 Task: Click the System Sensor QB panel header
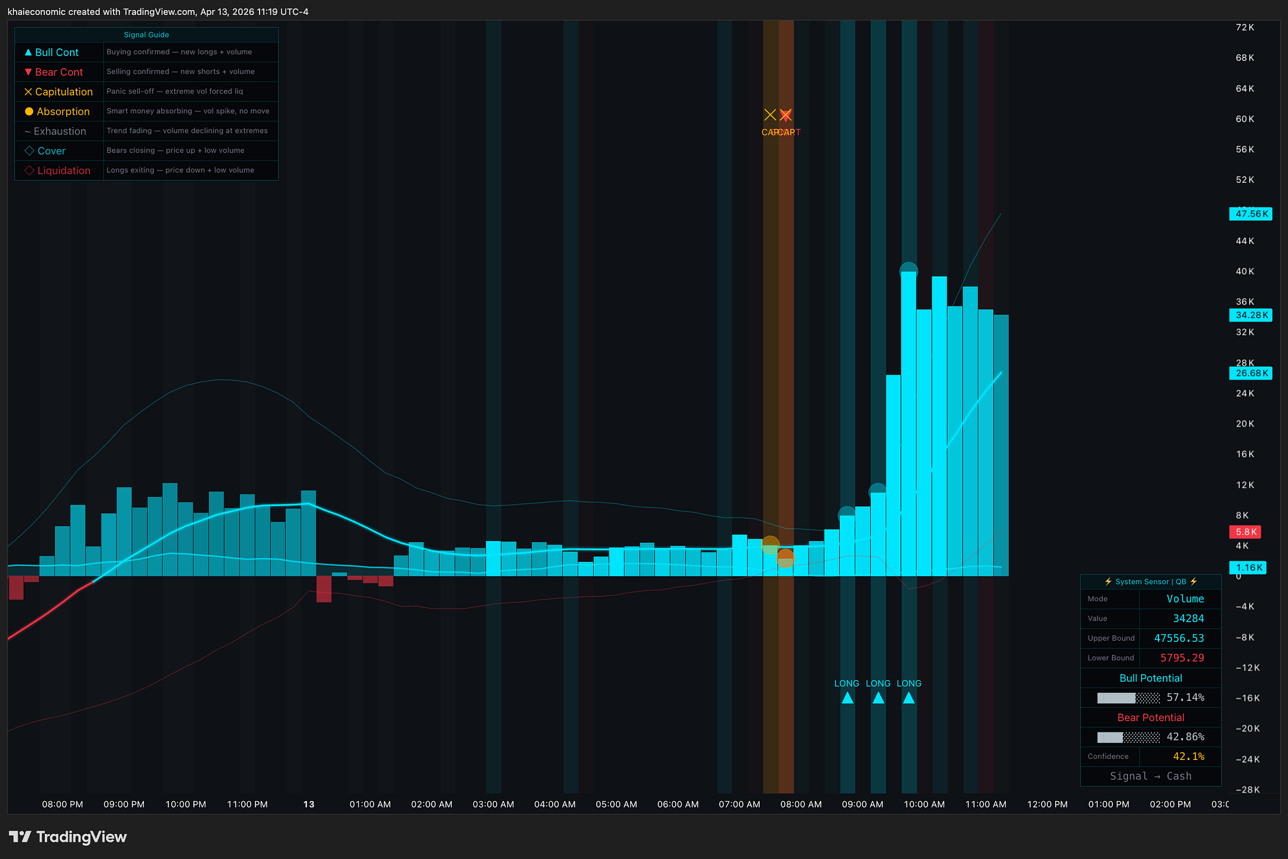coord(1151,582)
